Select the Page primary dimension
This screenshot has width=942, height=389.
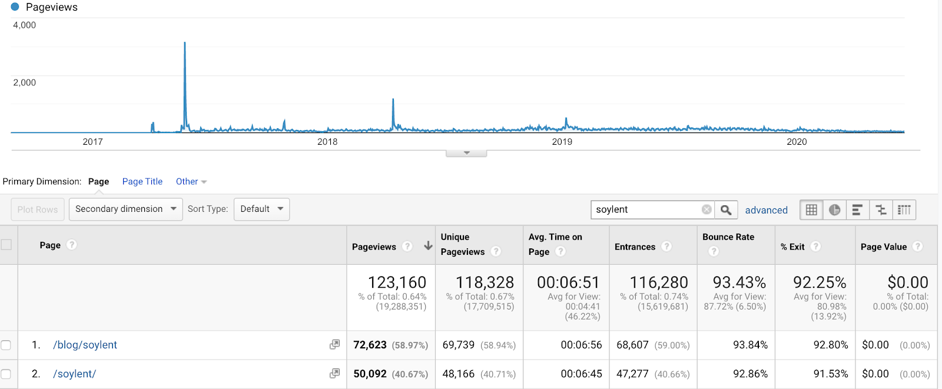click(x=99, y=181)
